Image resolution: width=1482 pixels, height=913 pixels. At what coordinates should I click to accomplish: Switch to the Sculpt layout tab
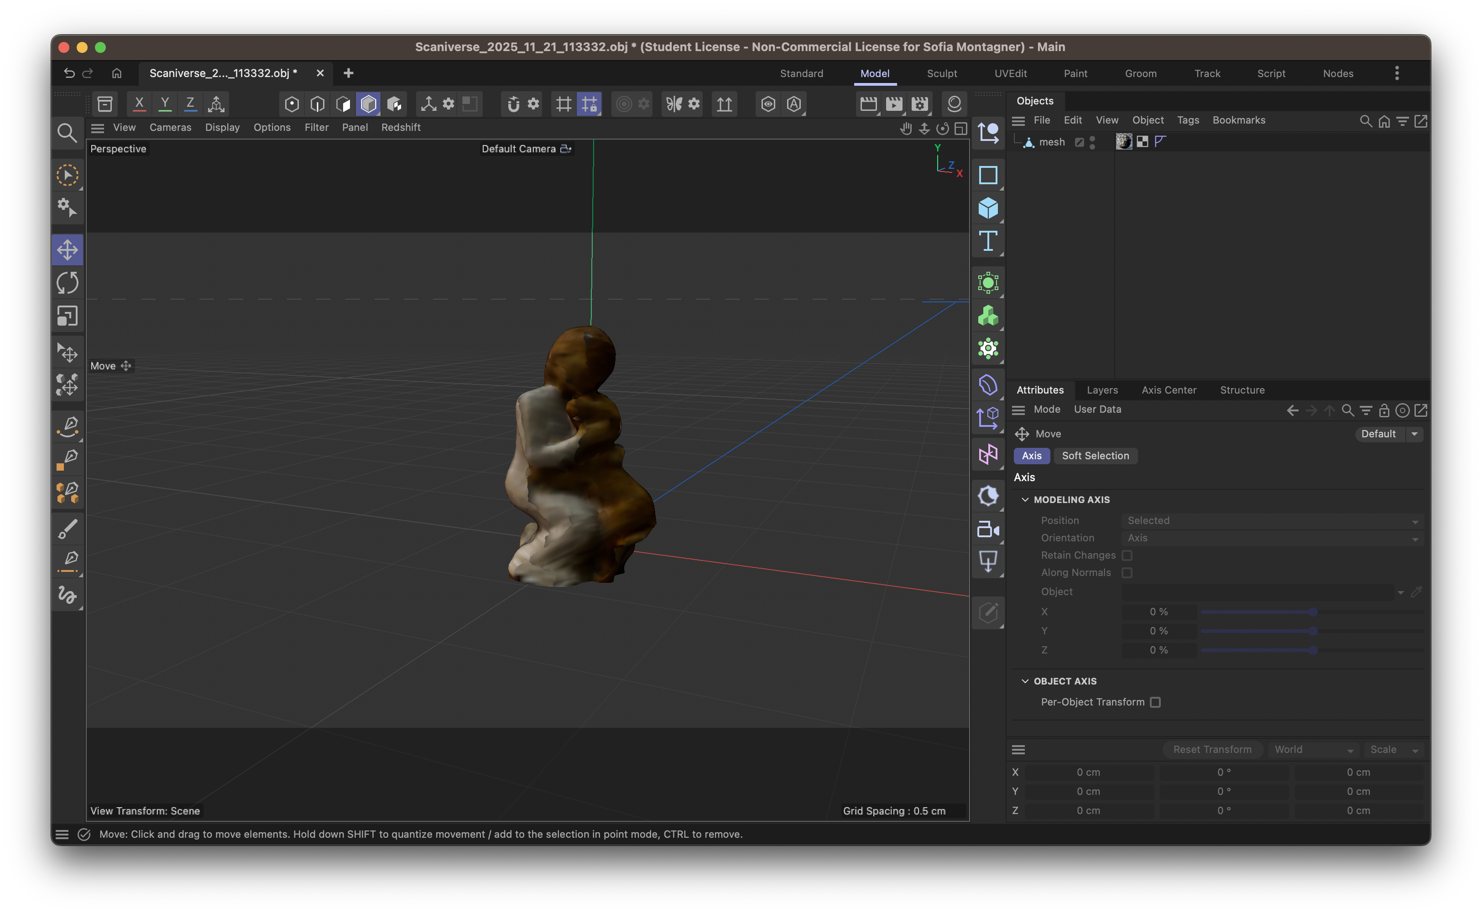click(941, 73)
